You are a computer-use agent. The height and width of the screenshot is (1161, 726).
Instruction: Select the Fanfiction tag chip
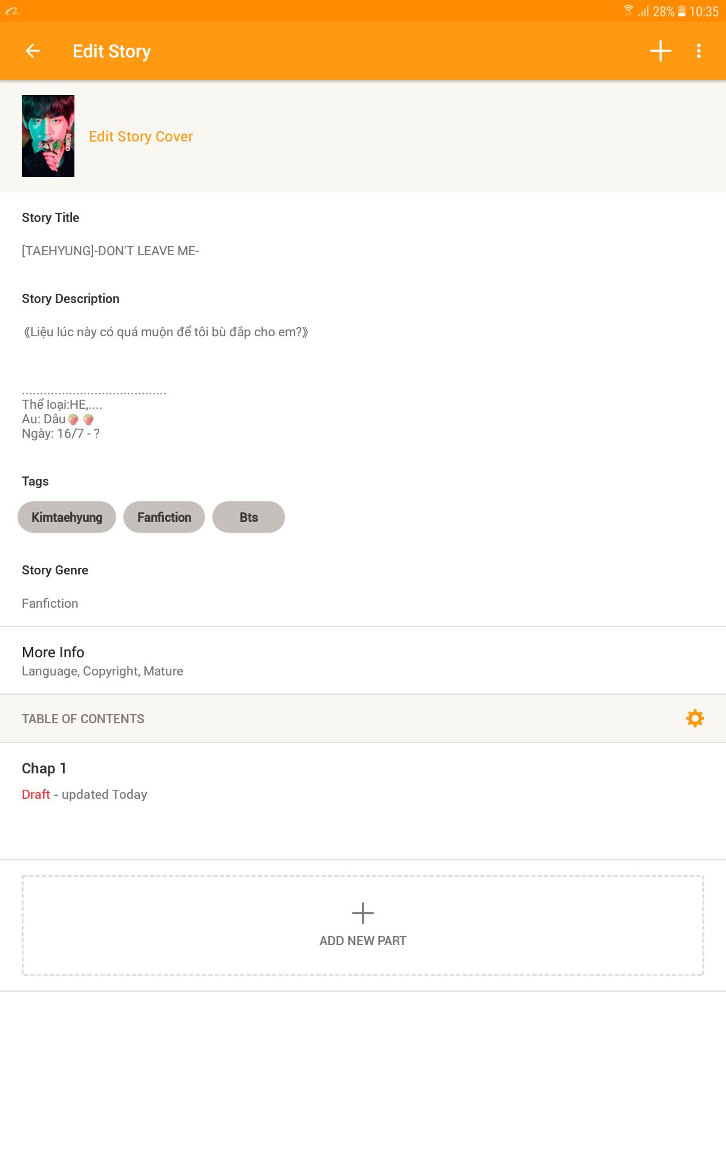point(164,517)
